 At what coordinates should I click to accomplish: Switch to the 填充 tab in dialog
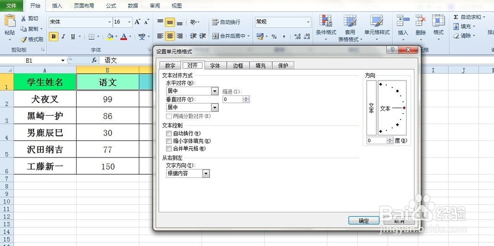point(260,66)
